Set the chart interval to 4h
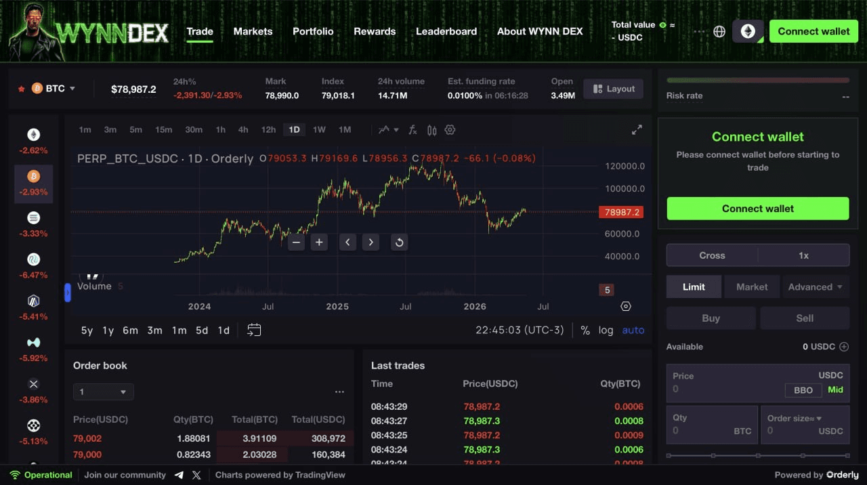The width and height of the screenshot is (867, 485). pos(243,129)
